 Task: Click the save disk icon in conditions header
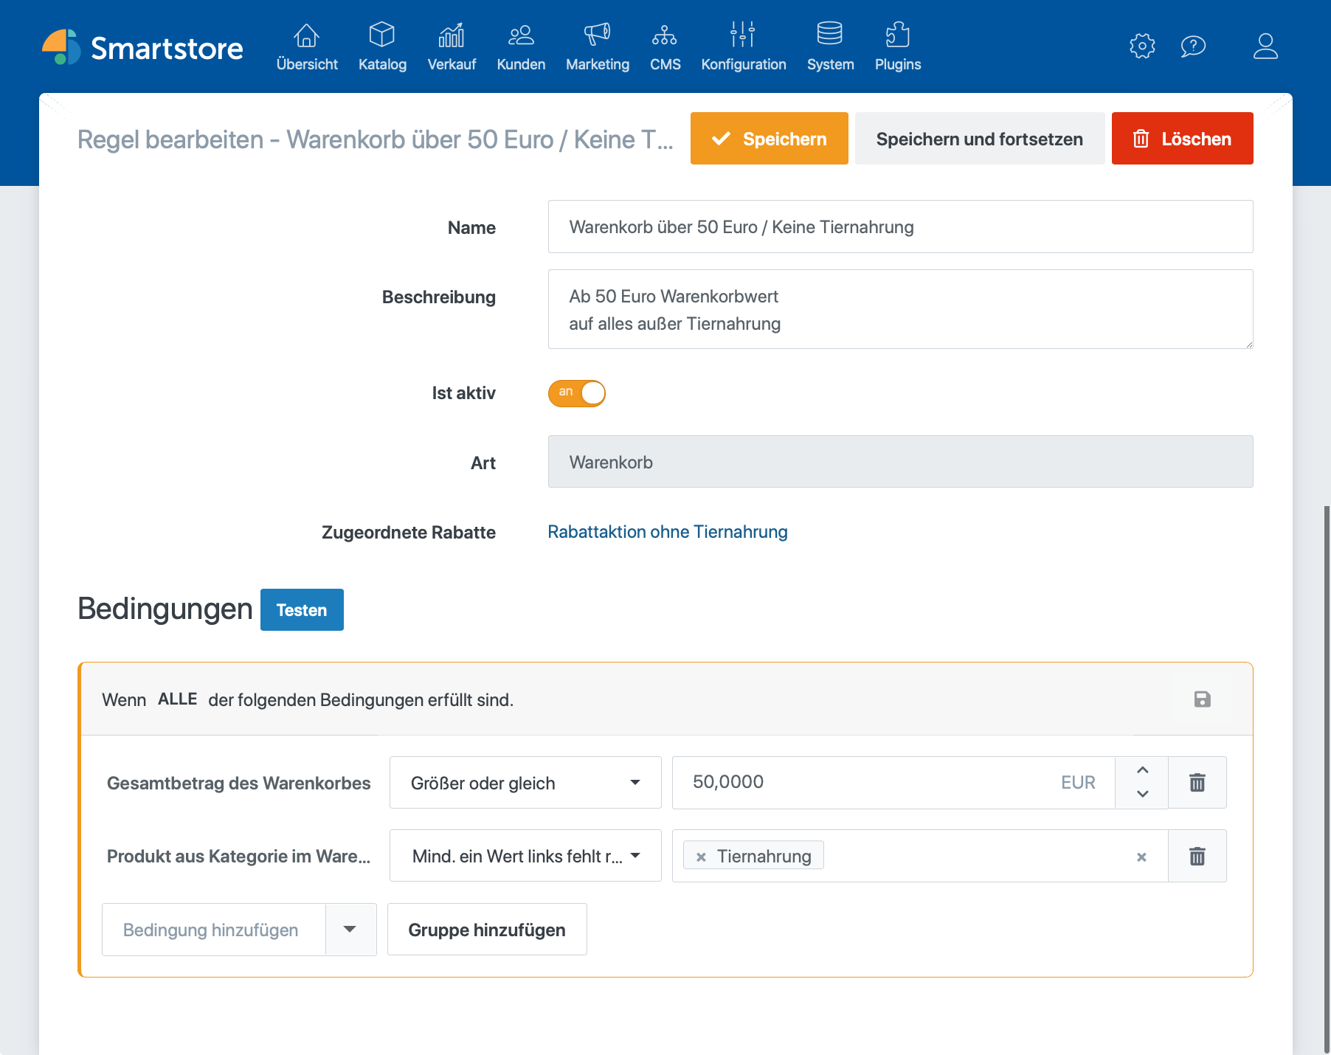click(x=1202, y=699)
